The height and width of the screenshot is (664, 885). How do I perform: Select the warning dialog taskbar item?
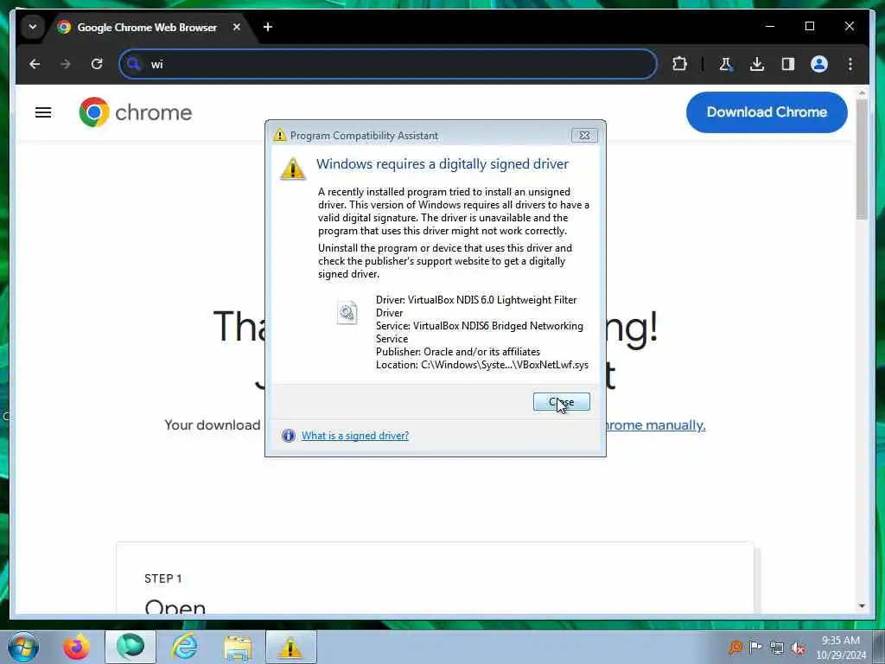click(x=290, y=647)
